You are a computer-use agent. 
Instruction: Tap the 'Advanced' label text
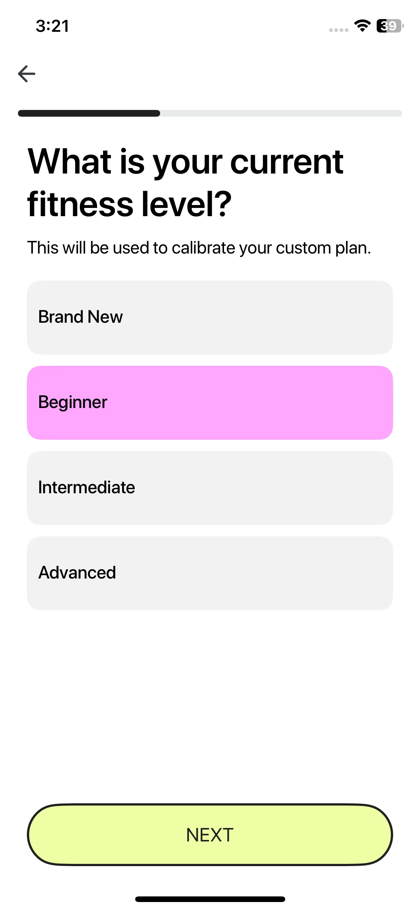[77, 573]
